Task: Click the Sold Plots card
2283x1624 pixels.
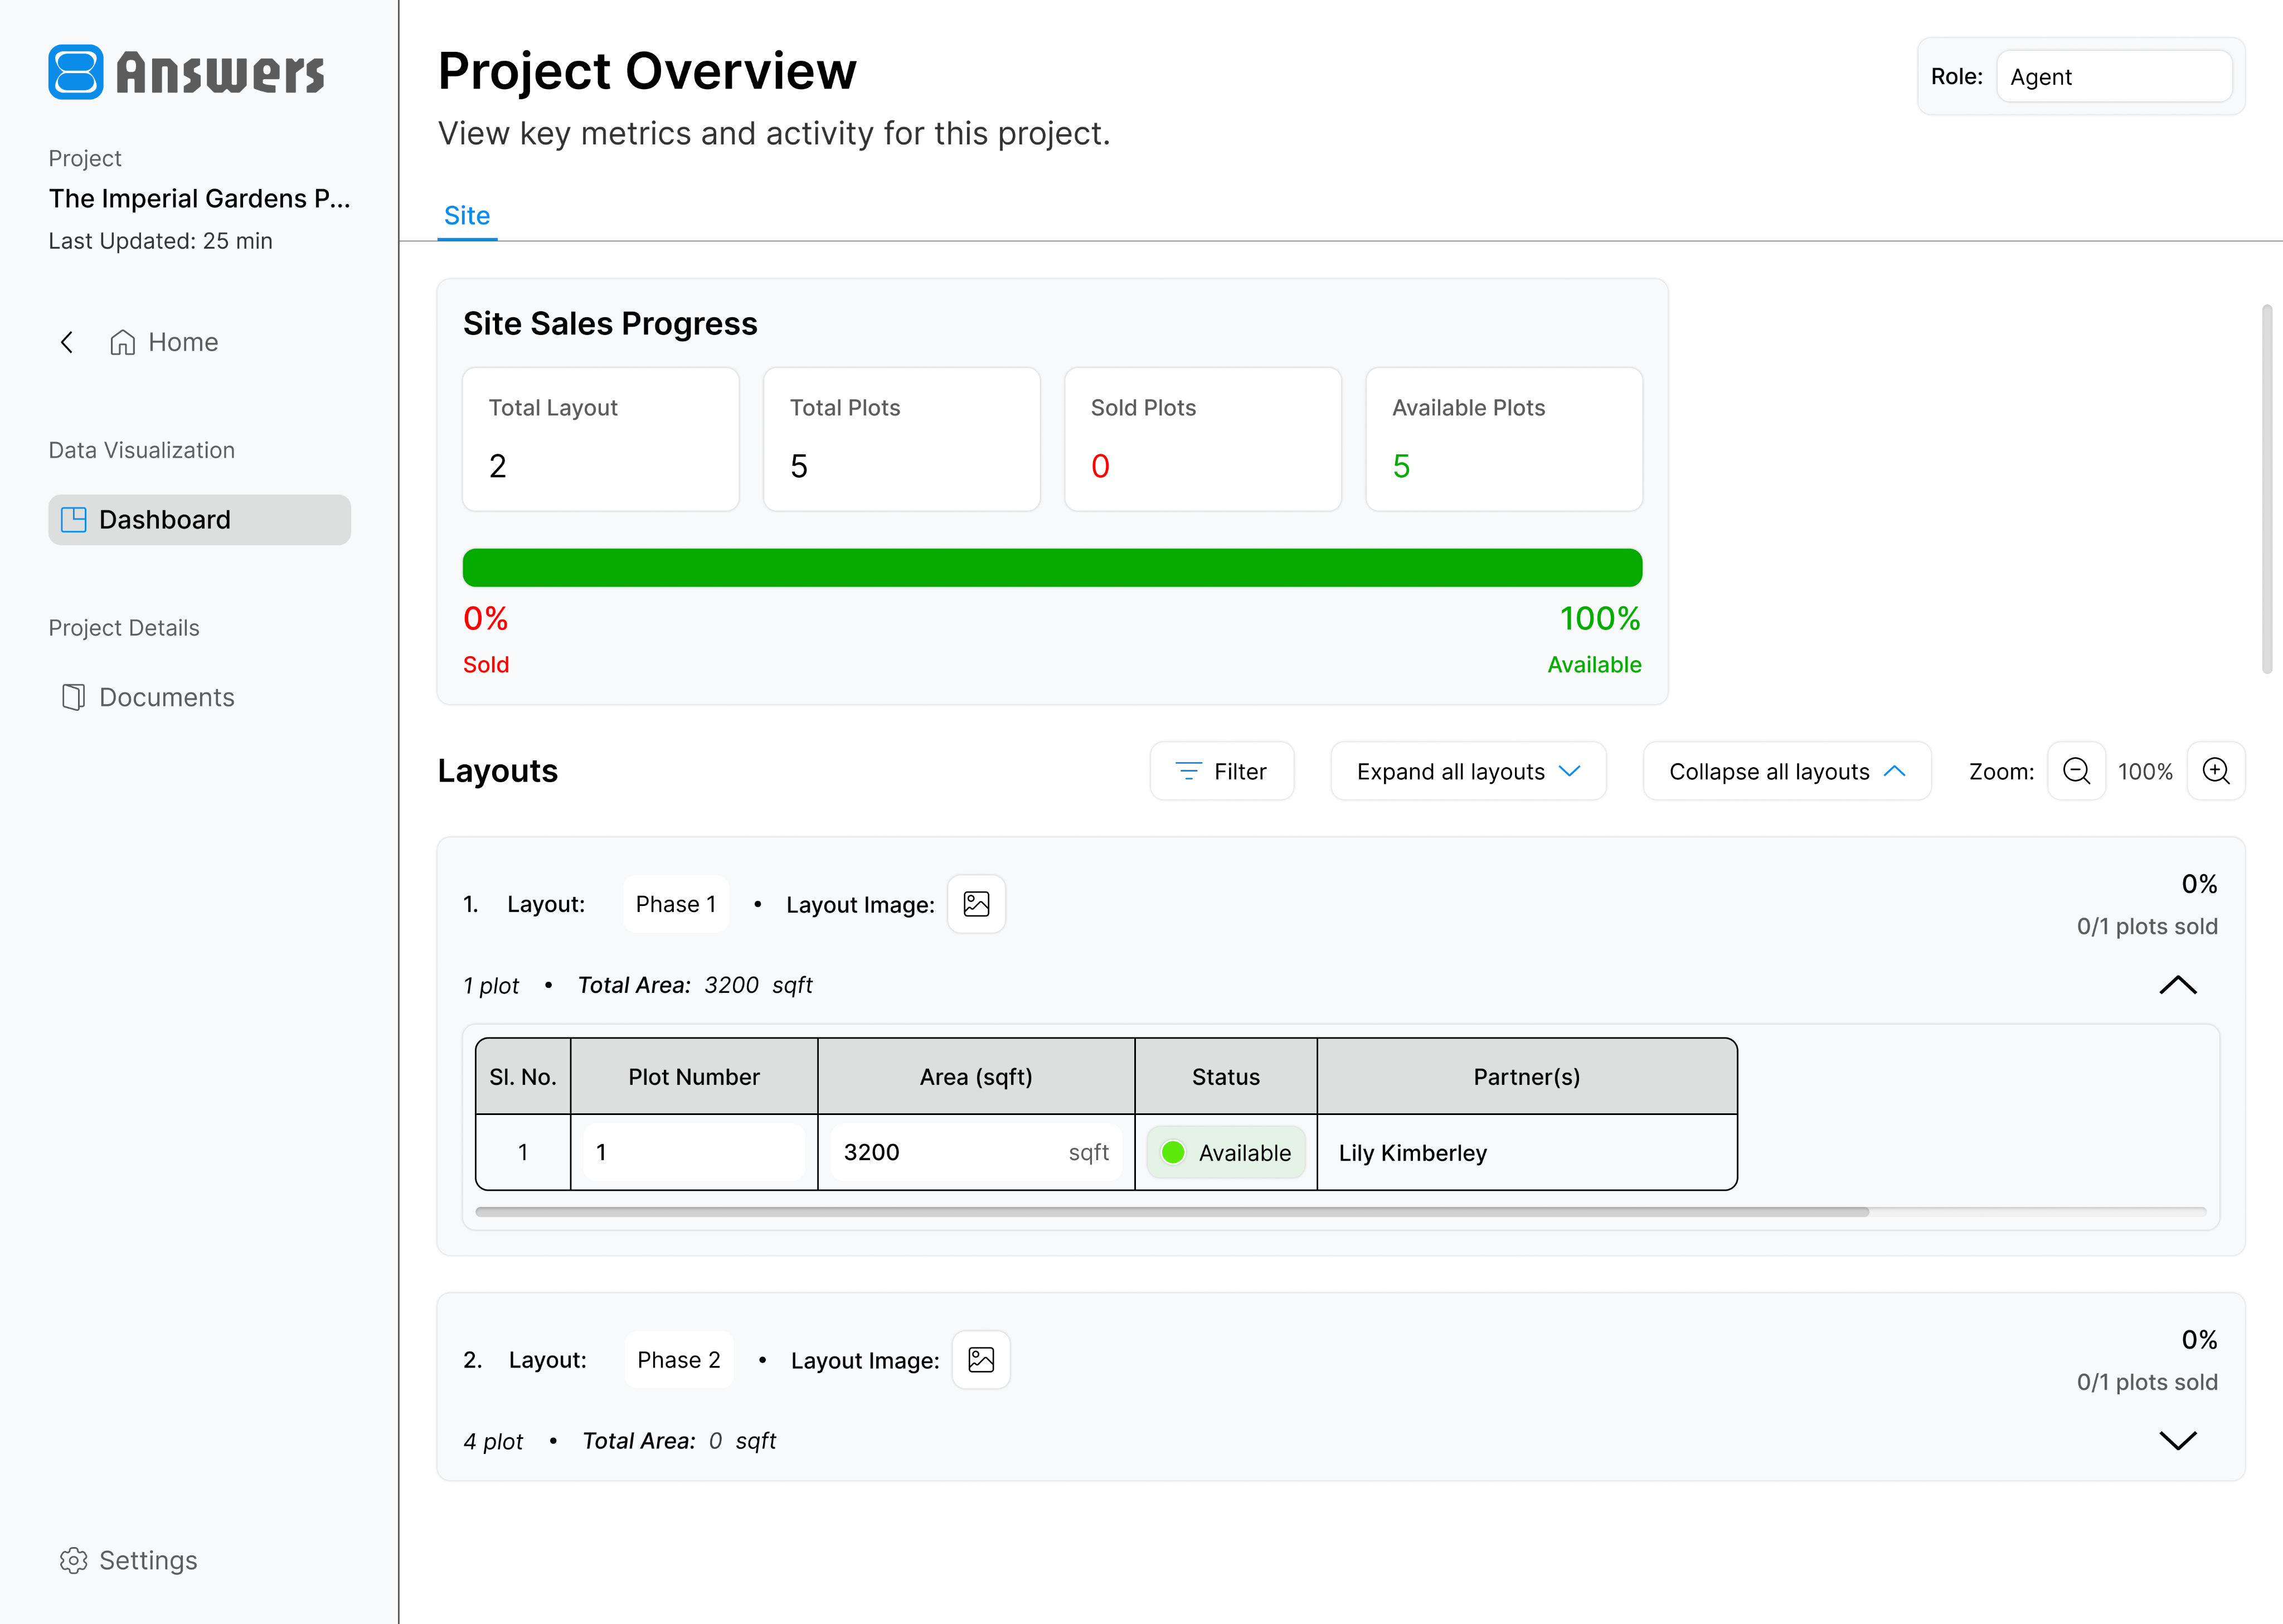Action: coord(1202,439)
